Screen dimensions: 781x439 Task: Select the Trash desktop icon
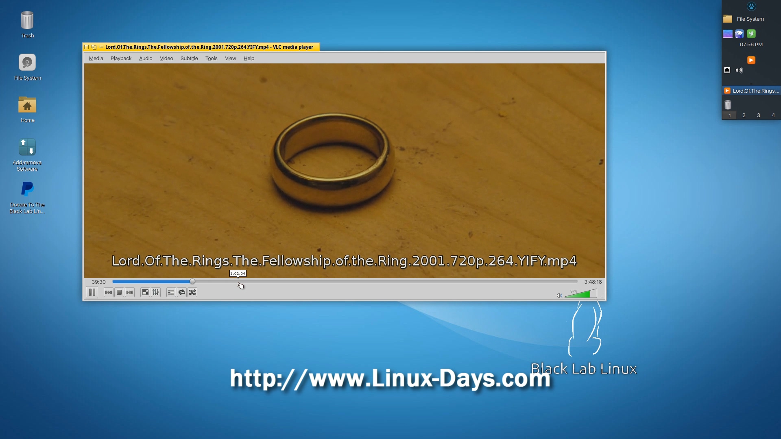[27, 24]
